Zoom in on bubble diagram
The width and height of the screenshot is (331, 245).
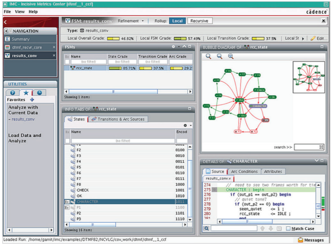[x=208, y=56]
